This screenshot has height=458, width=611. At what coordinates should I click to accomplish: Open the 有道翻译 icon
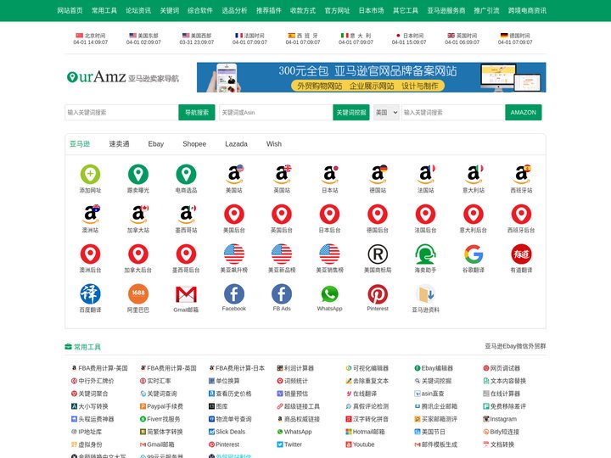coord(521,254)
